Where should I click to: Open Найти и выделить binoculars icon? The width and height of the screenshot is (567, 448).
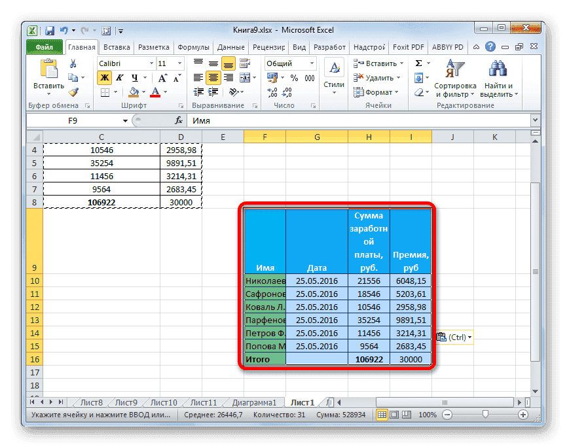click(x=497, y=67)
